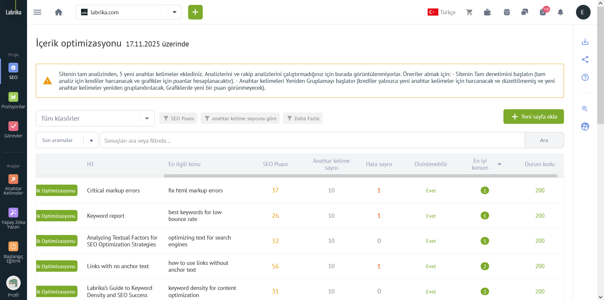604x300 pixels.
Task: Select the Anahtar Kelimeler tool
Action: (x=13, y=184)
